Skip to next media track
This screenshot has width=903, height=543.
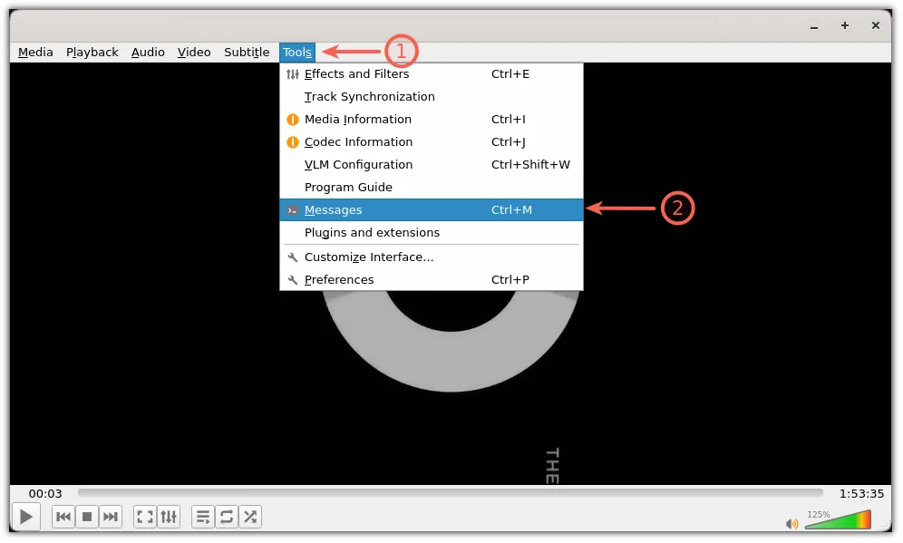pos(111,517)
